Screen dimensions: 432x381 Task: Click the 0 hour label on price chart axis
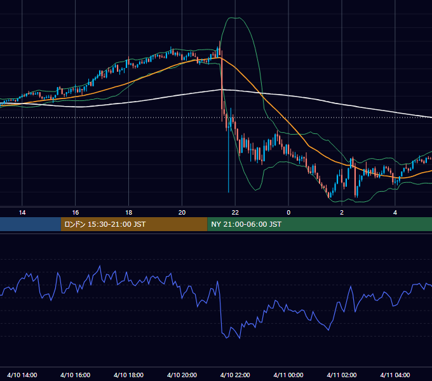(288, 213)
